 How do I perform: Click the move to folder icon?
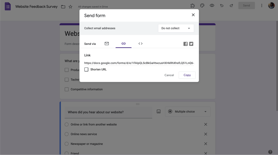(x=63, y=7)
